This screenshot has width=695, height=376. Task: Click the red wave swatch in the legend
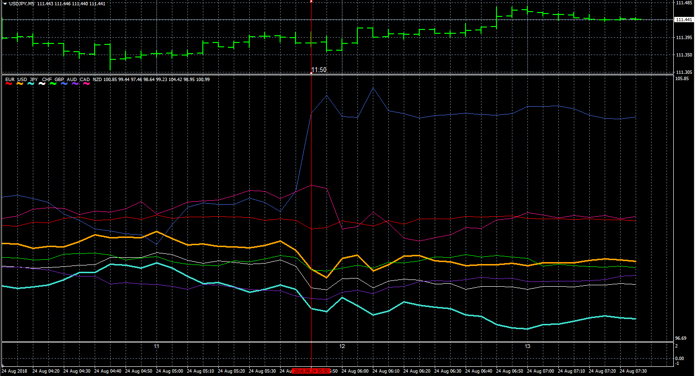pyautogui.click(x=8, y=84)
